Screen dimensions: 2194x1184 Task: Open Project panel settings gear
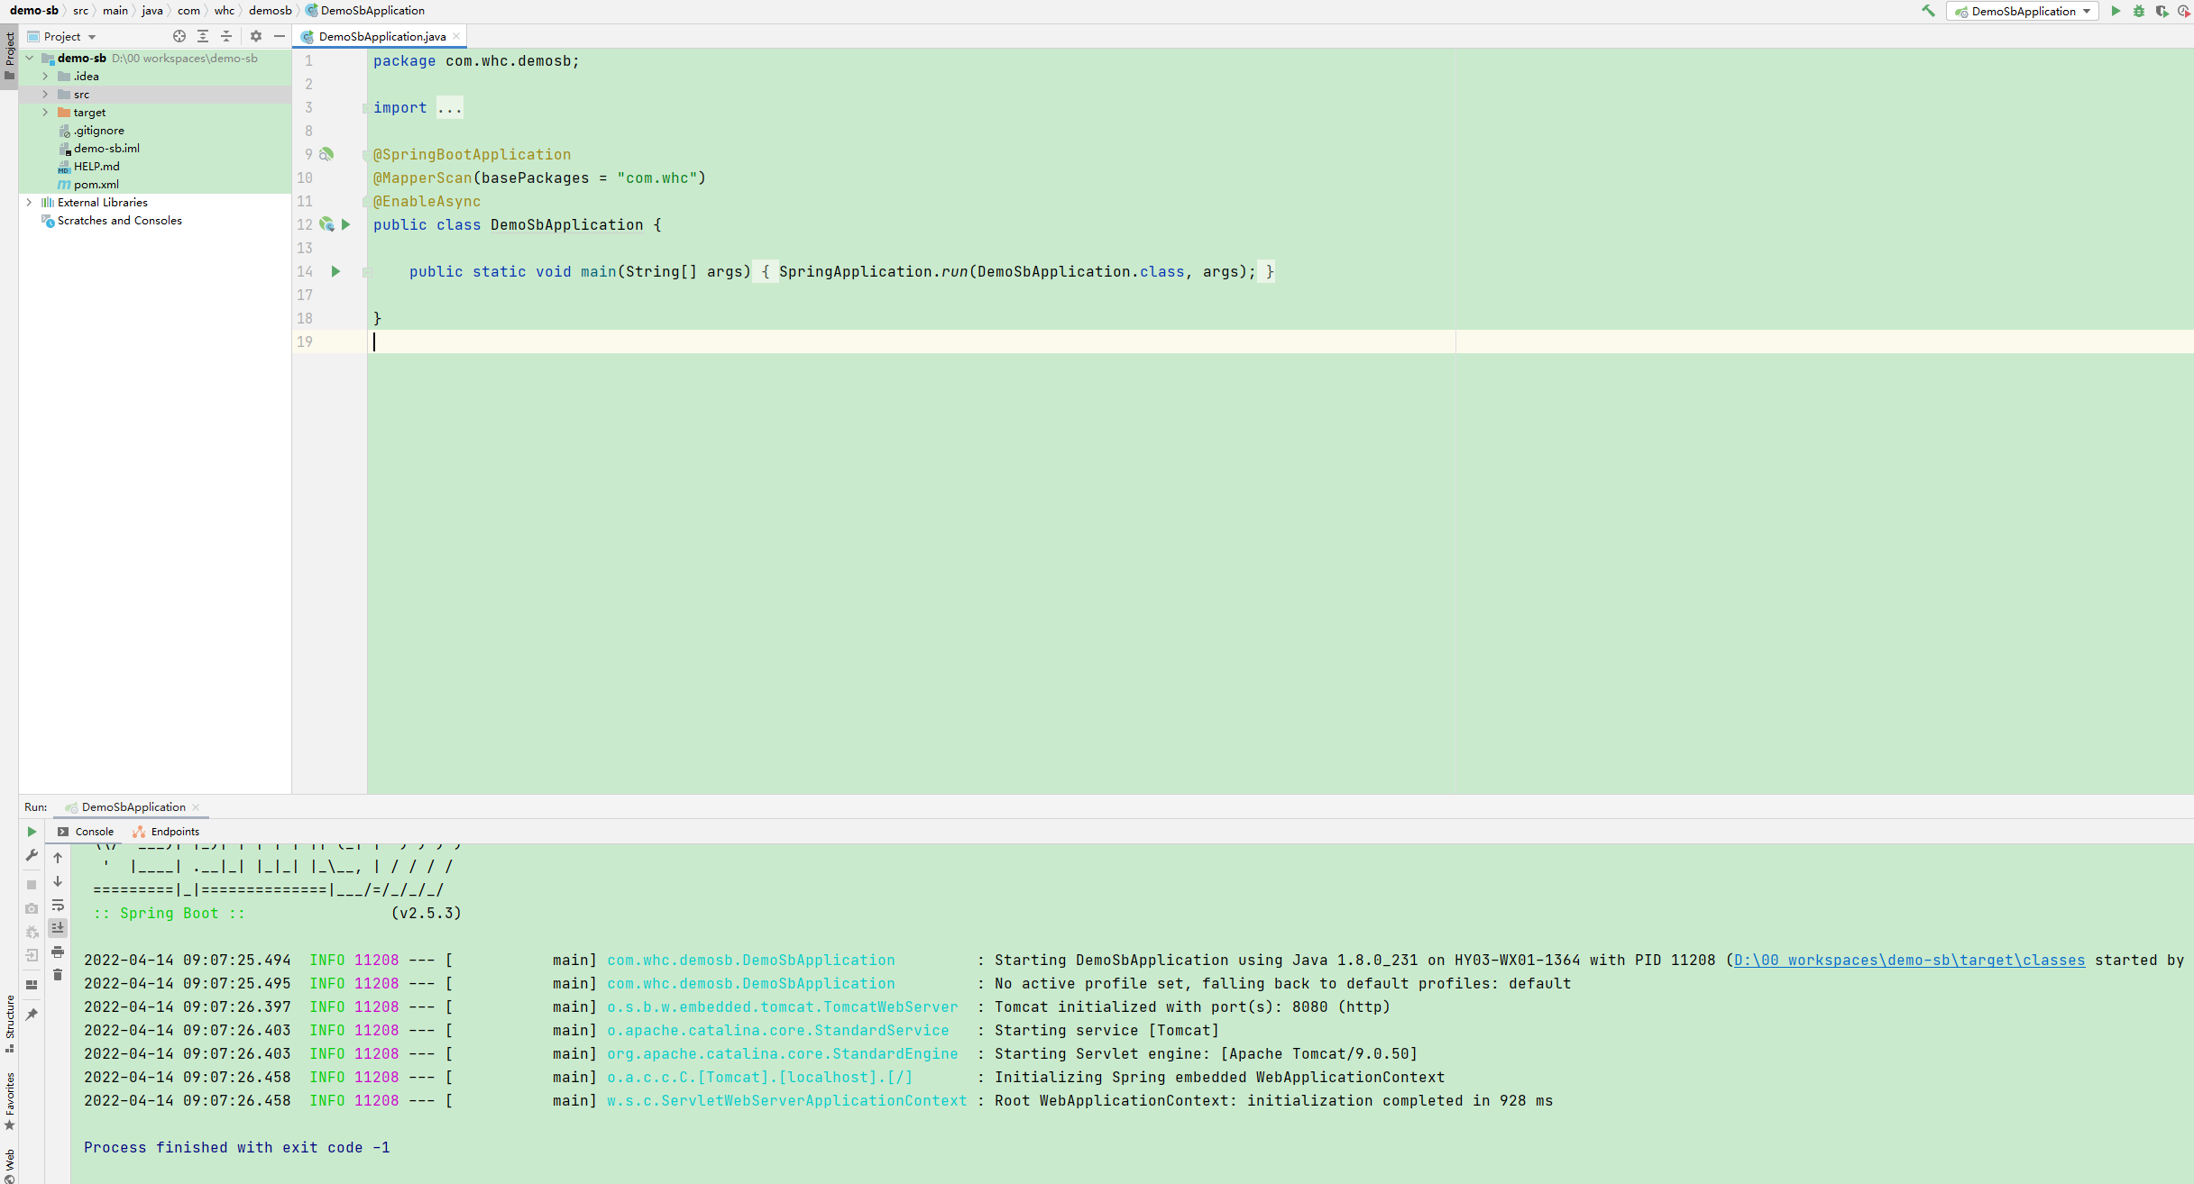coord(255,36)
